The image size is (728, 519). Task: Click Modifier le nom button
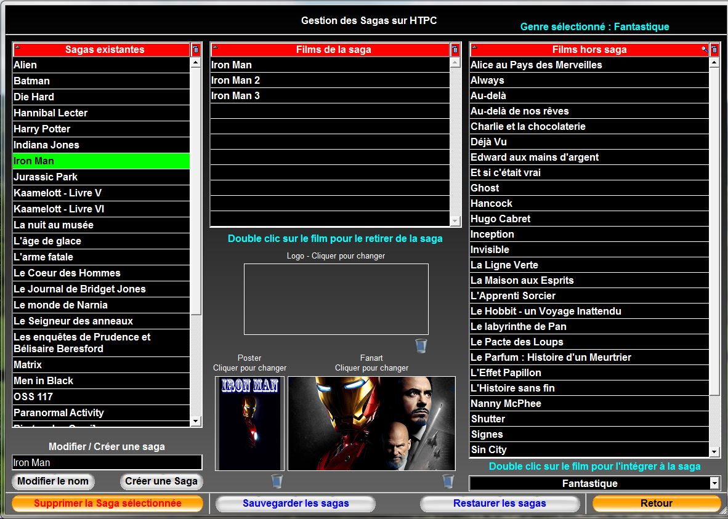pyautogui.click(x=53, y=481)
